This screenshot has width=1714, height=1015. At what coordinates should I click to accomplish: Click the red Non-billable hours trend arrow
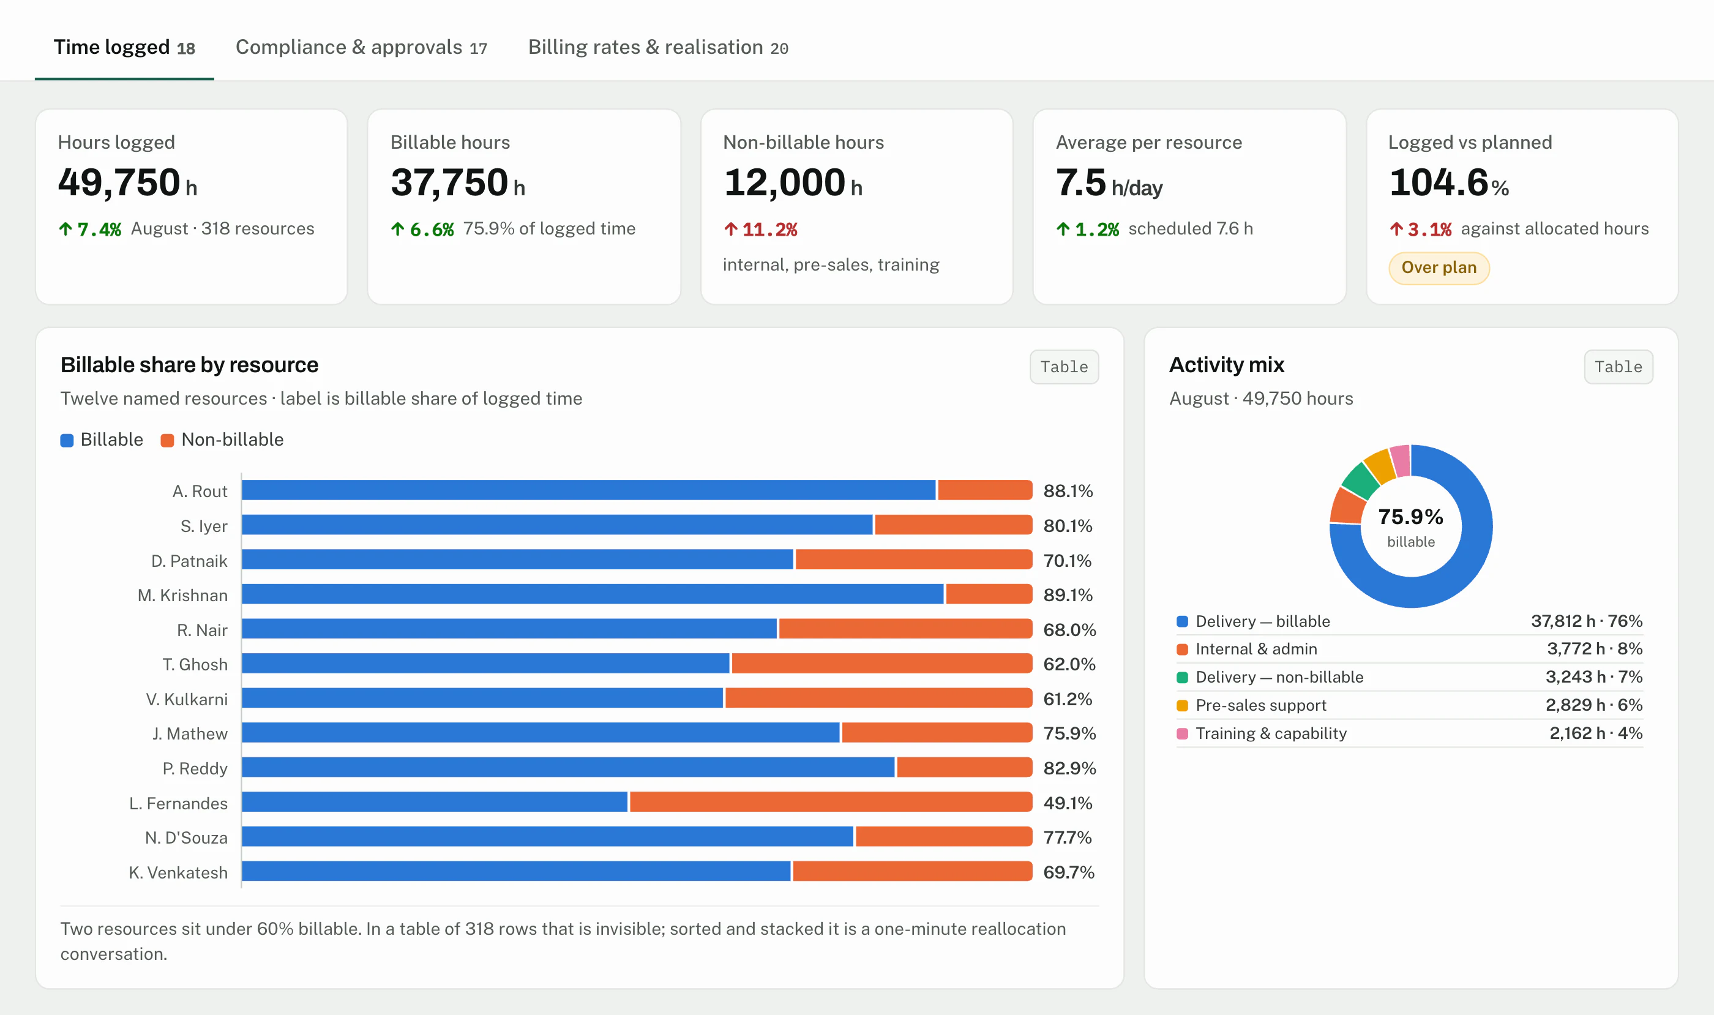(x=730, y=229)
